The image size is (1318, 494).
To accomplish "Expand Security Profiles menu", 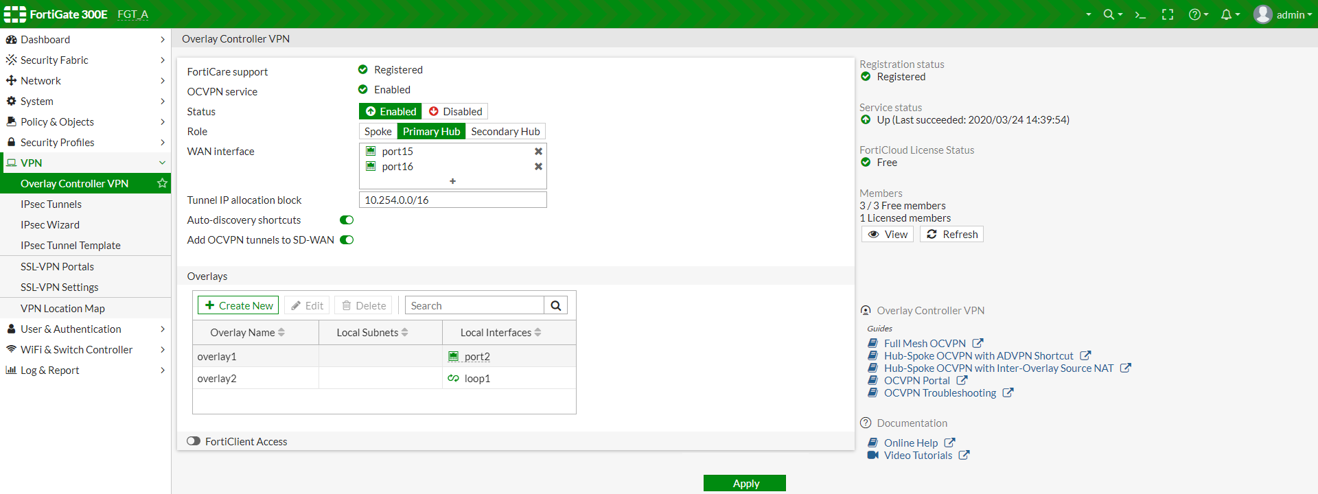I will (85, 142).
